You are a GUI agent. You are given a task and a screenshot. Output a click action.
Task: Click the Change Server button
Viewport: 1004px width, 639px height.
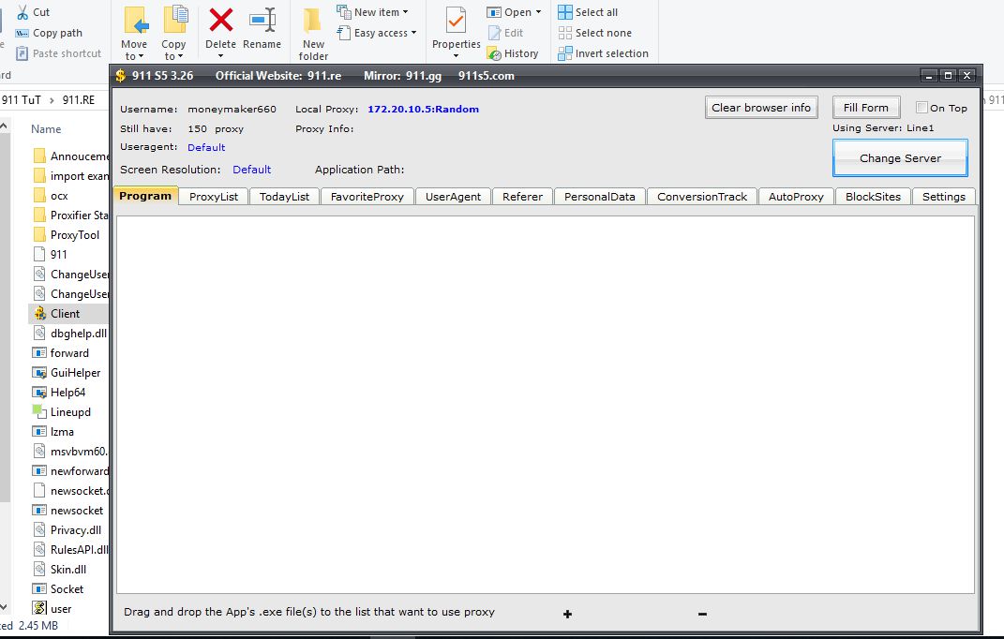pyautogui.click(x=900, y=158)
